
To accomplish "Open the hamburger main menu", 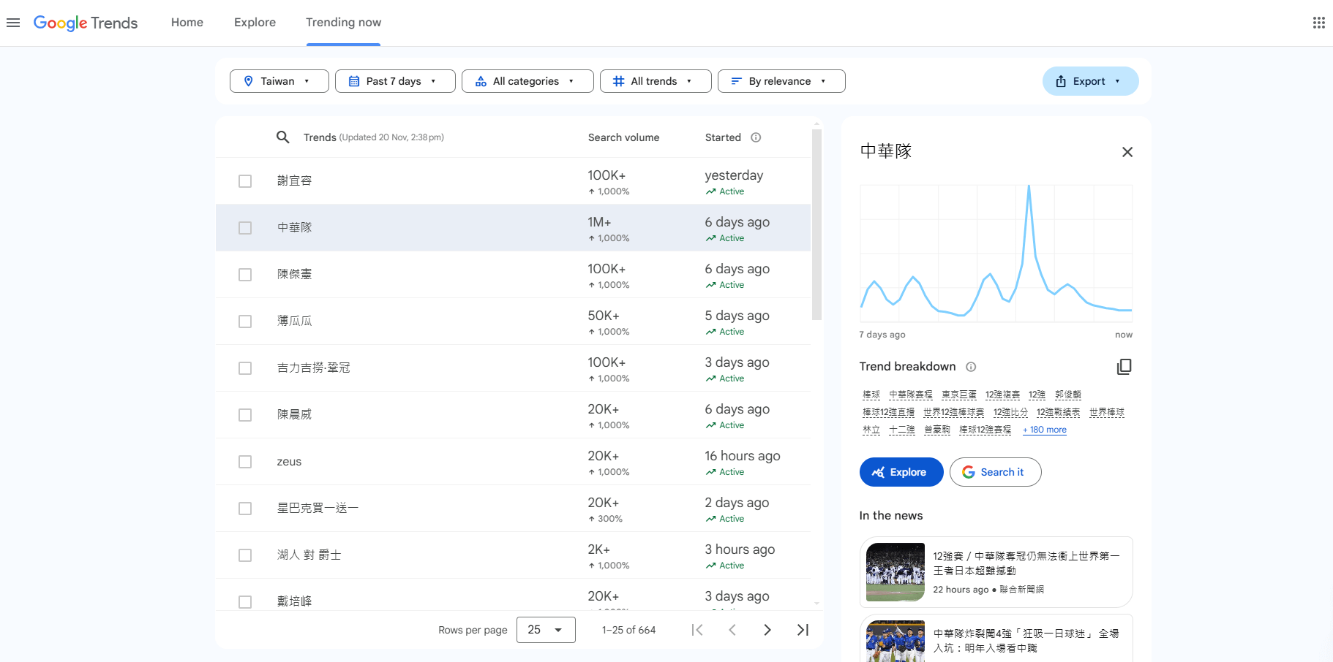I will point(13,23).
